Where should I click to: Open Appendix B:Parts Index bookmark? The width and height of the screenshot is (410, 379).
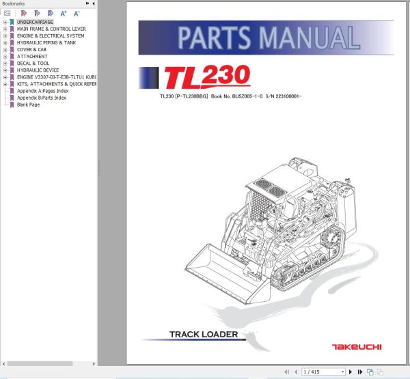coord(42,98)
